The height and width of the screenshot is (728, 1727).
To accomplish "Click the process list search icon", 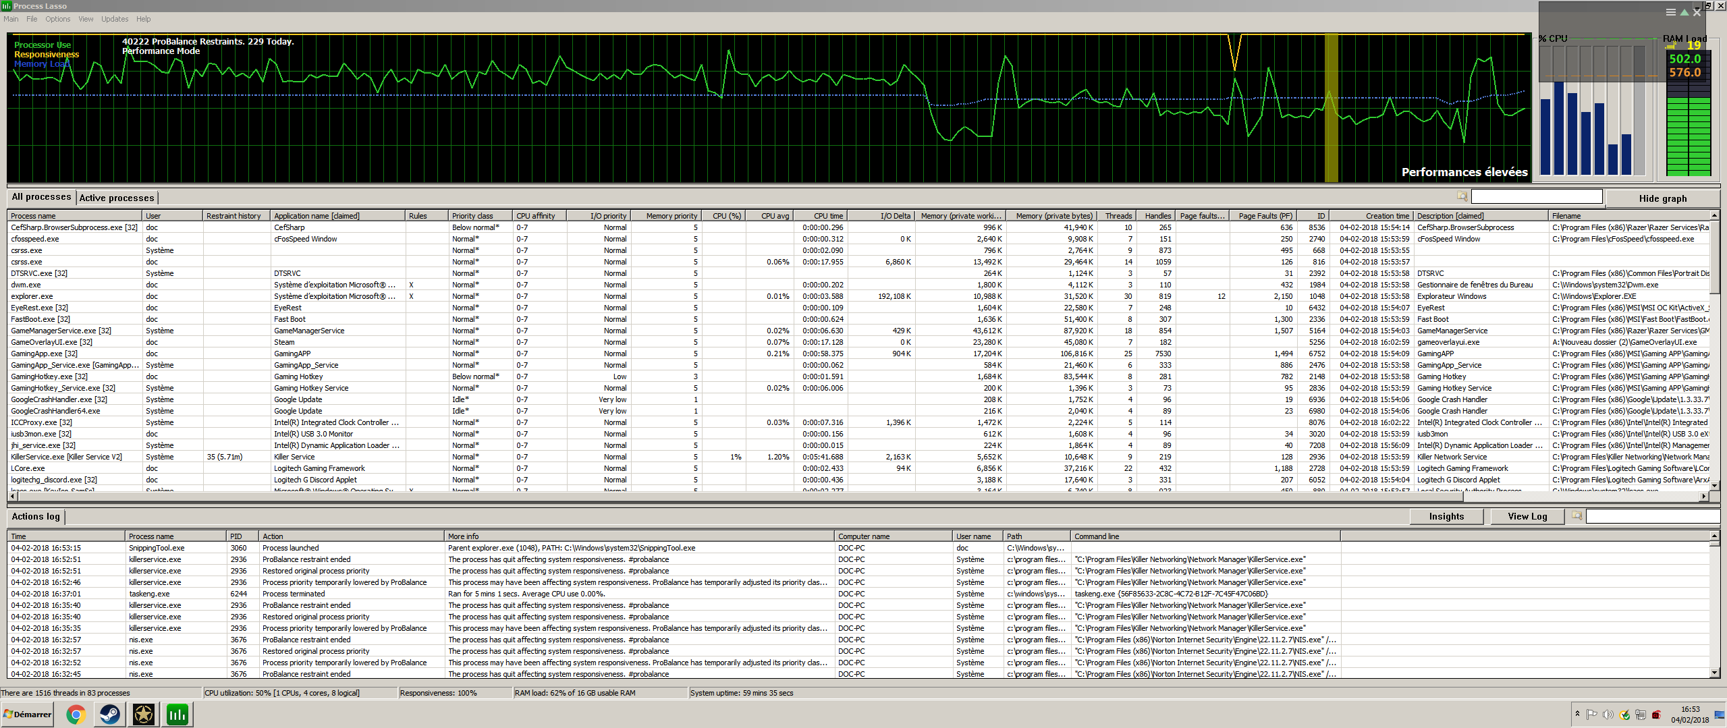I will (x=1462, y=196).
